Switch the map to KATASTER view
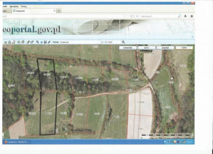 pos(128,48)
